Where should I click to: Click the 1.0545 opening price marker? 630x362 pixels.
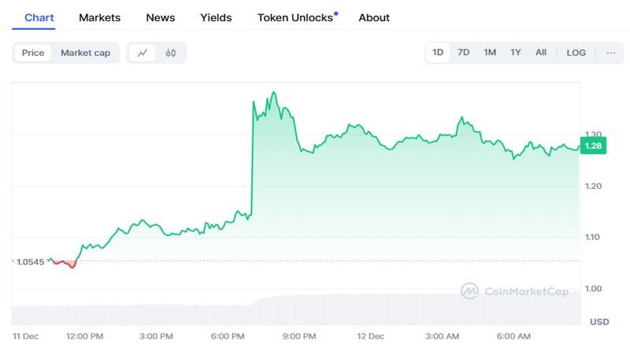coord(30,261)
